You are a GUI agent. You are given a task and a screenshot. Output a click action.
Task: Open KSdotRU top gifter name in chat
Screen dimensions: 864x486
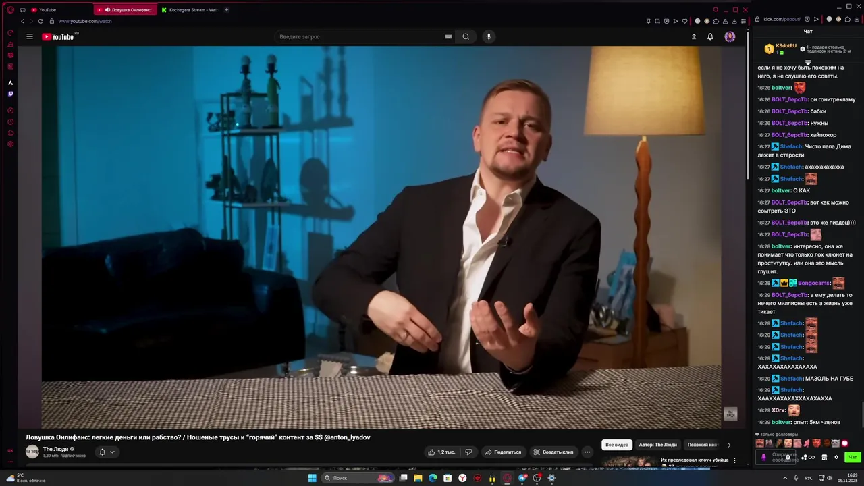point(786,46)
